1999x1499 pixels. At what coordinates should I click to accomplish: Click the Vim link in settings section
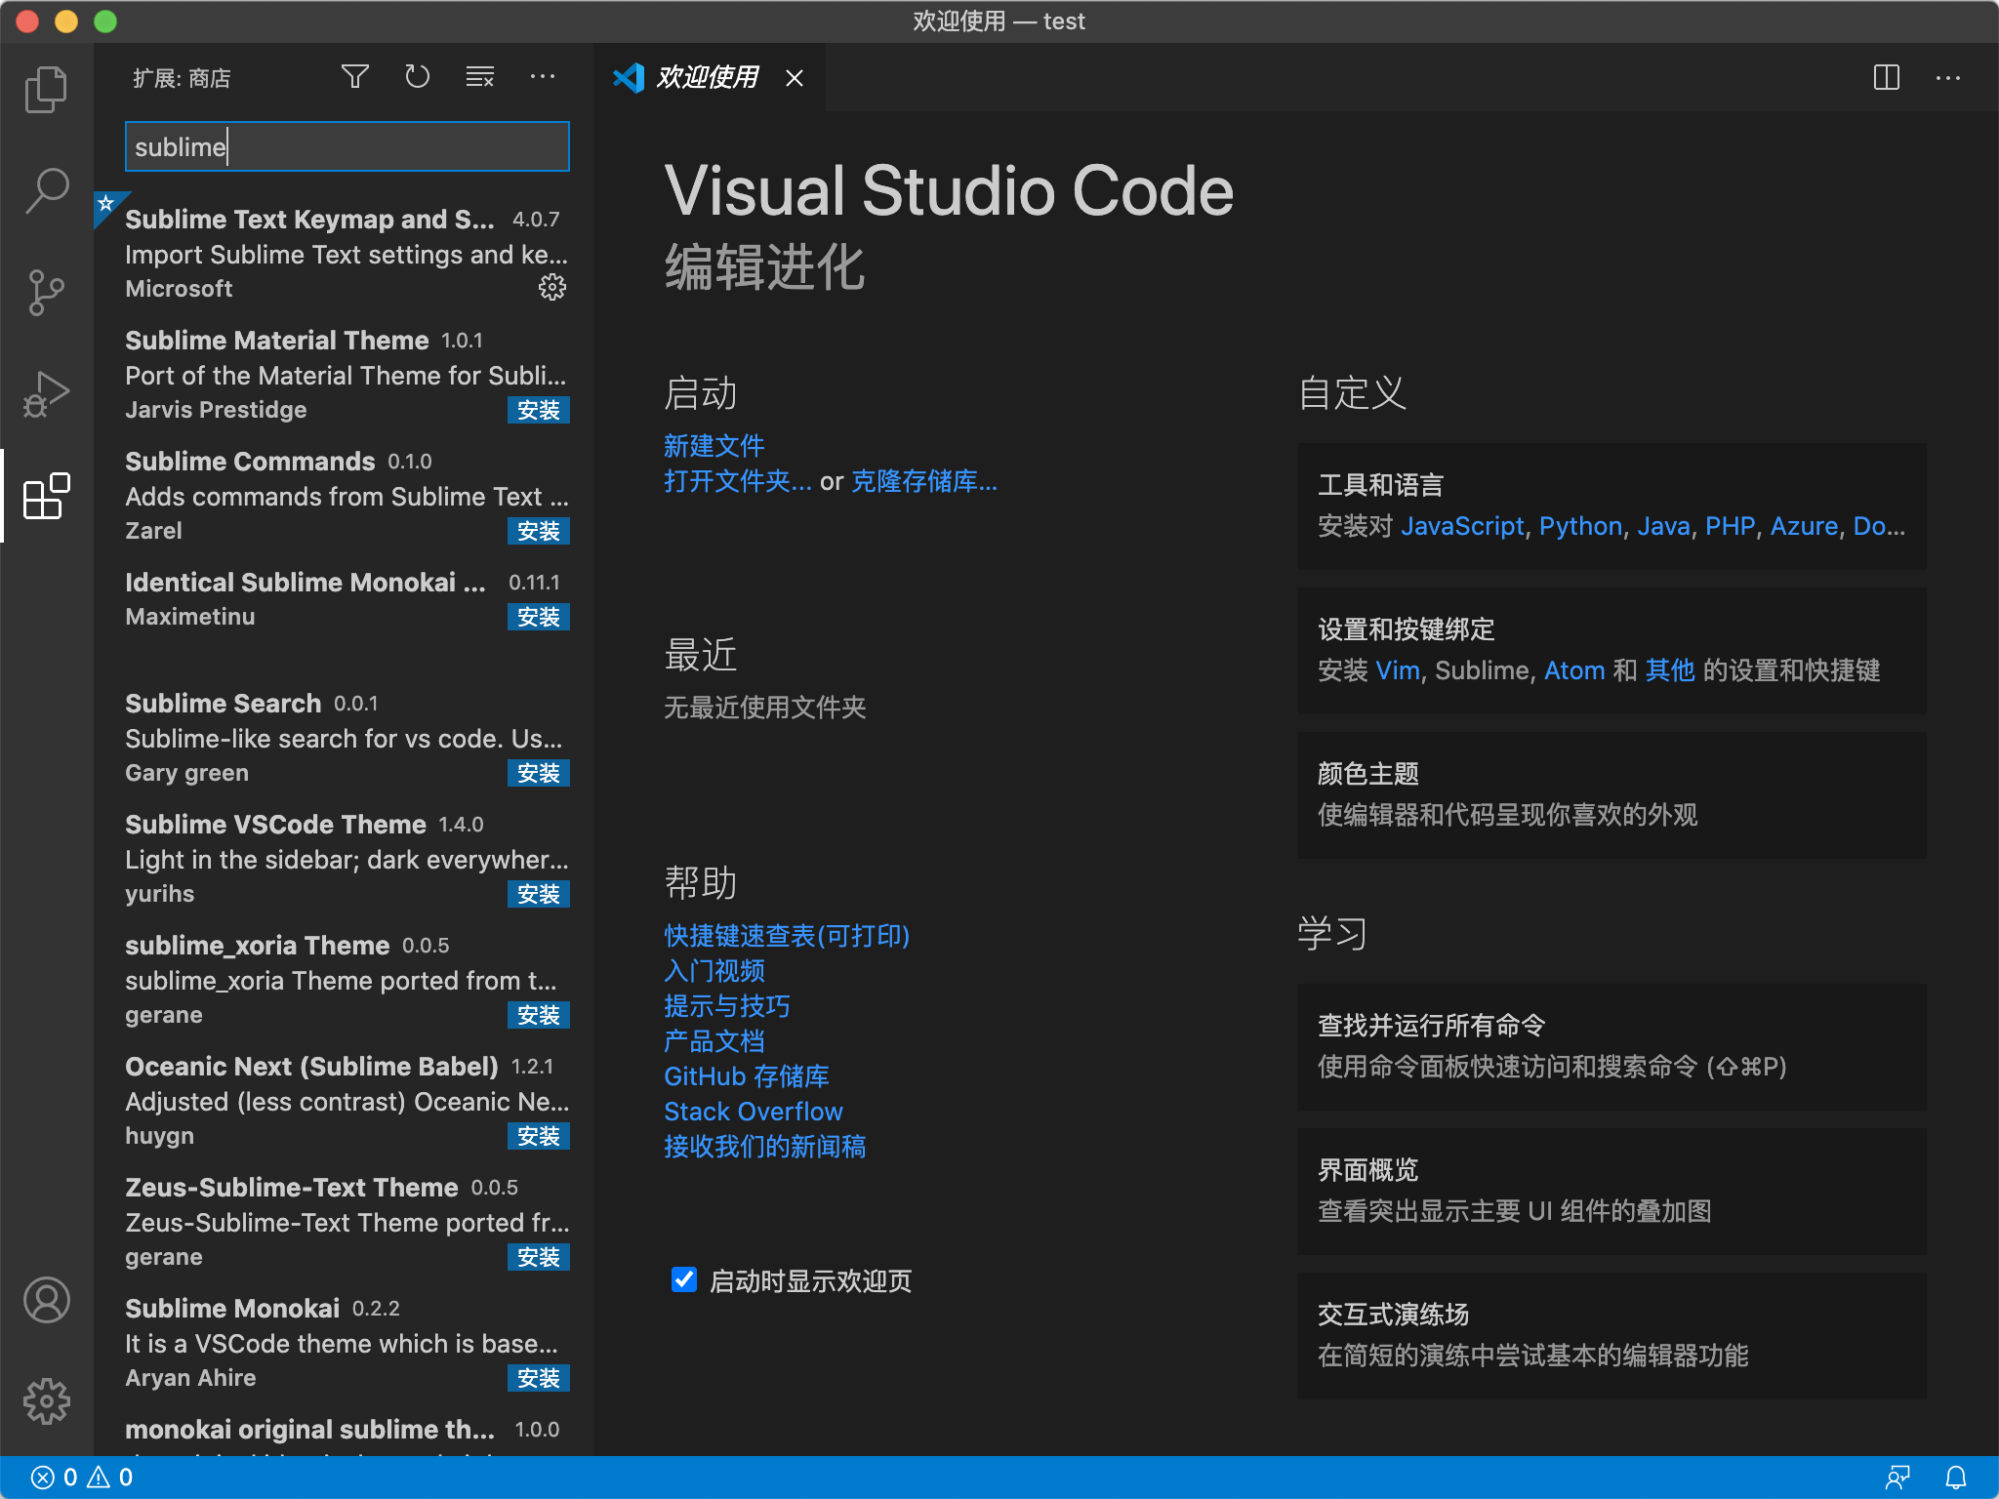coord(1398,670)
